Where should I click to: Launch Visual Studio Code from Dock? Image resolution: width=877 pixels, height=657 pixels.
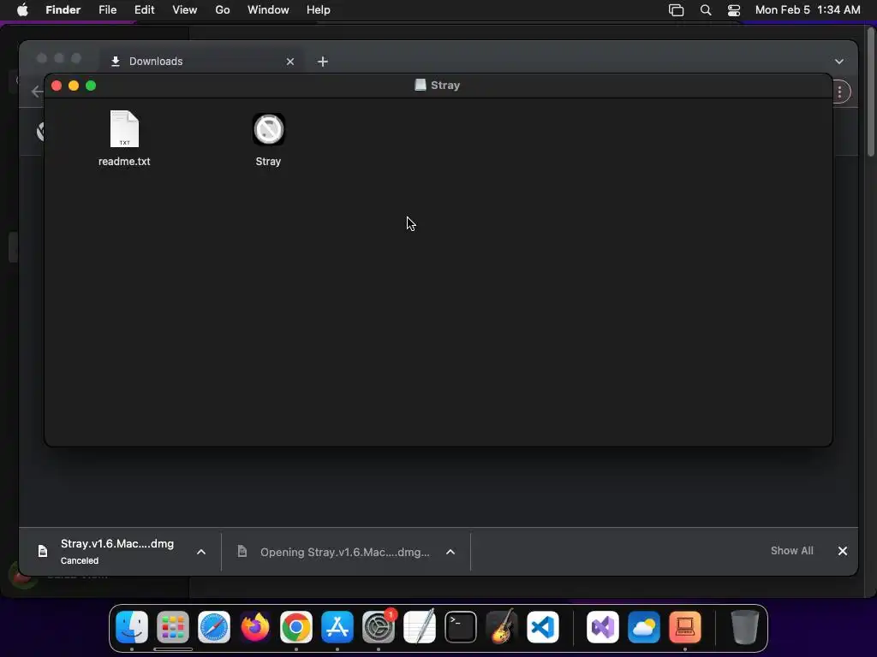pos(543,627)
